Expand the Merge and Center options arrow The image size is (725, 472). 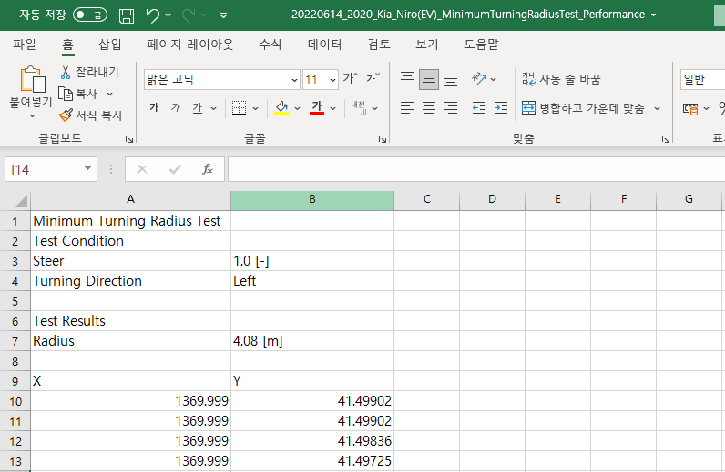657,108
